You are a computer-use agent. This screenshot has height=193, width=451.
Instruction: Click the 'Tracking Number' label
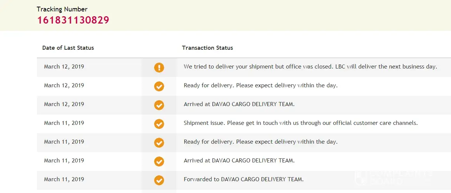(x=62, y=9)
